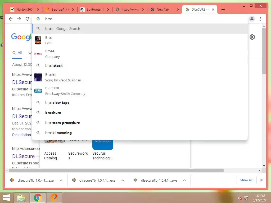
Task: Open the Securus Technologies result card
Action: click(103, 150)
